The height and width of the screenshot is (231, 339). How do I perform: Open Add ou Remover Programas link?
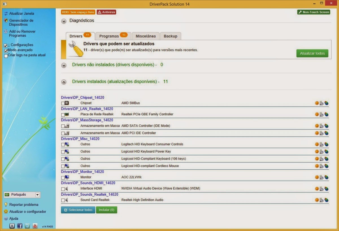click(x=22, y=33)
